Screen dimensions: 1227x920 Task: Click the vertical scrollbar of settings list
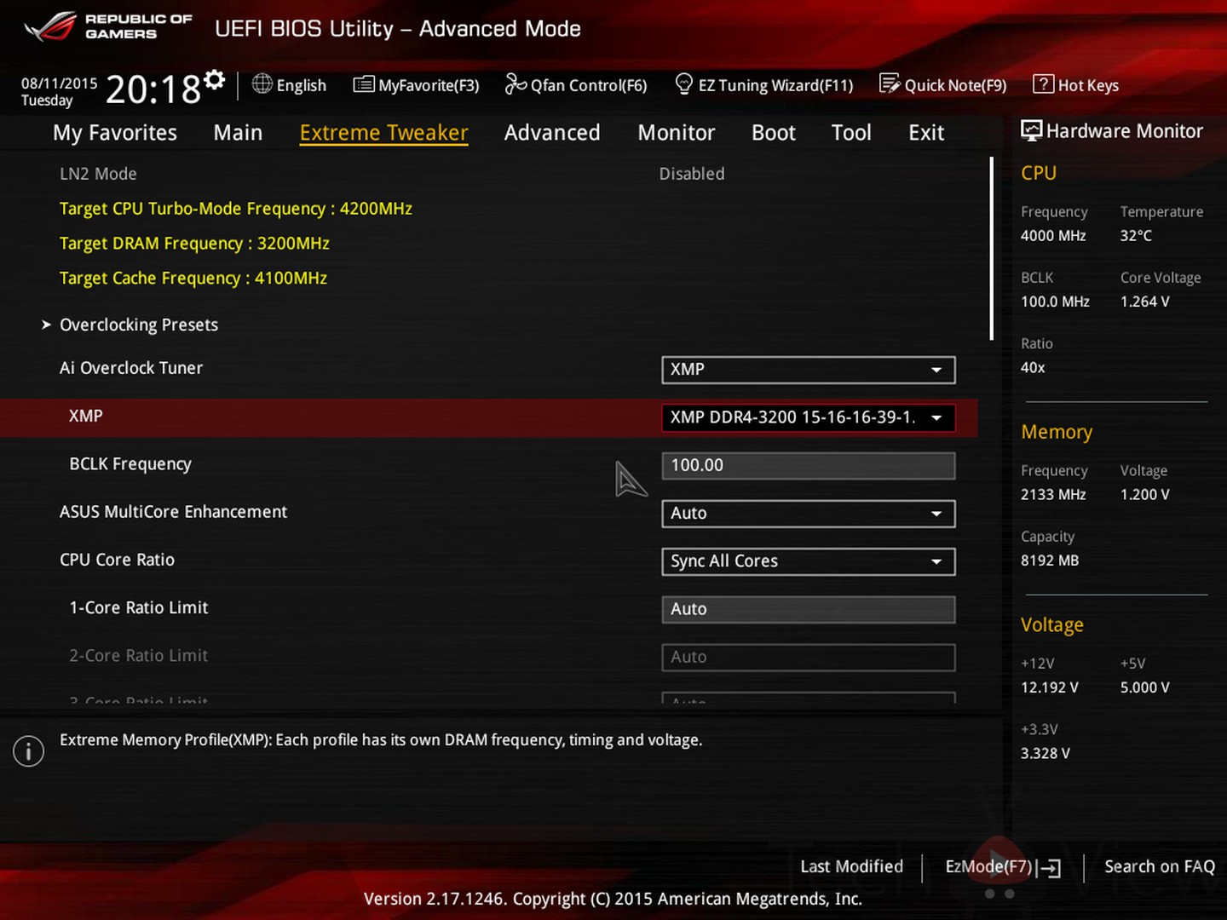tap(991, 249)
